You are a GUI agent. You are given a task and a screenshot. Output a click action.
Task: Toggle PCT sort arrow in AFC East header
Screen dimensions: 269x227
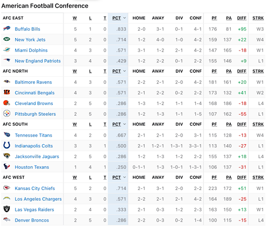point(125,18)
